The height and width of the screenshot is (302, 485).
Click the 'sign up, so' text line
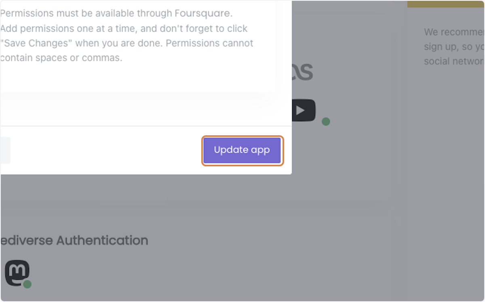coord(454,46)
